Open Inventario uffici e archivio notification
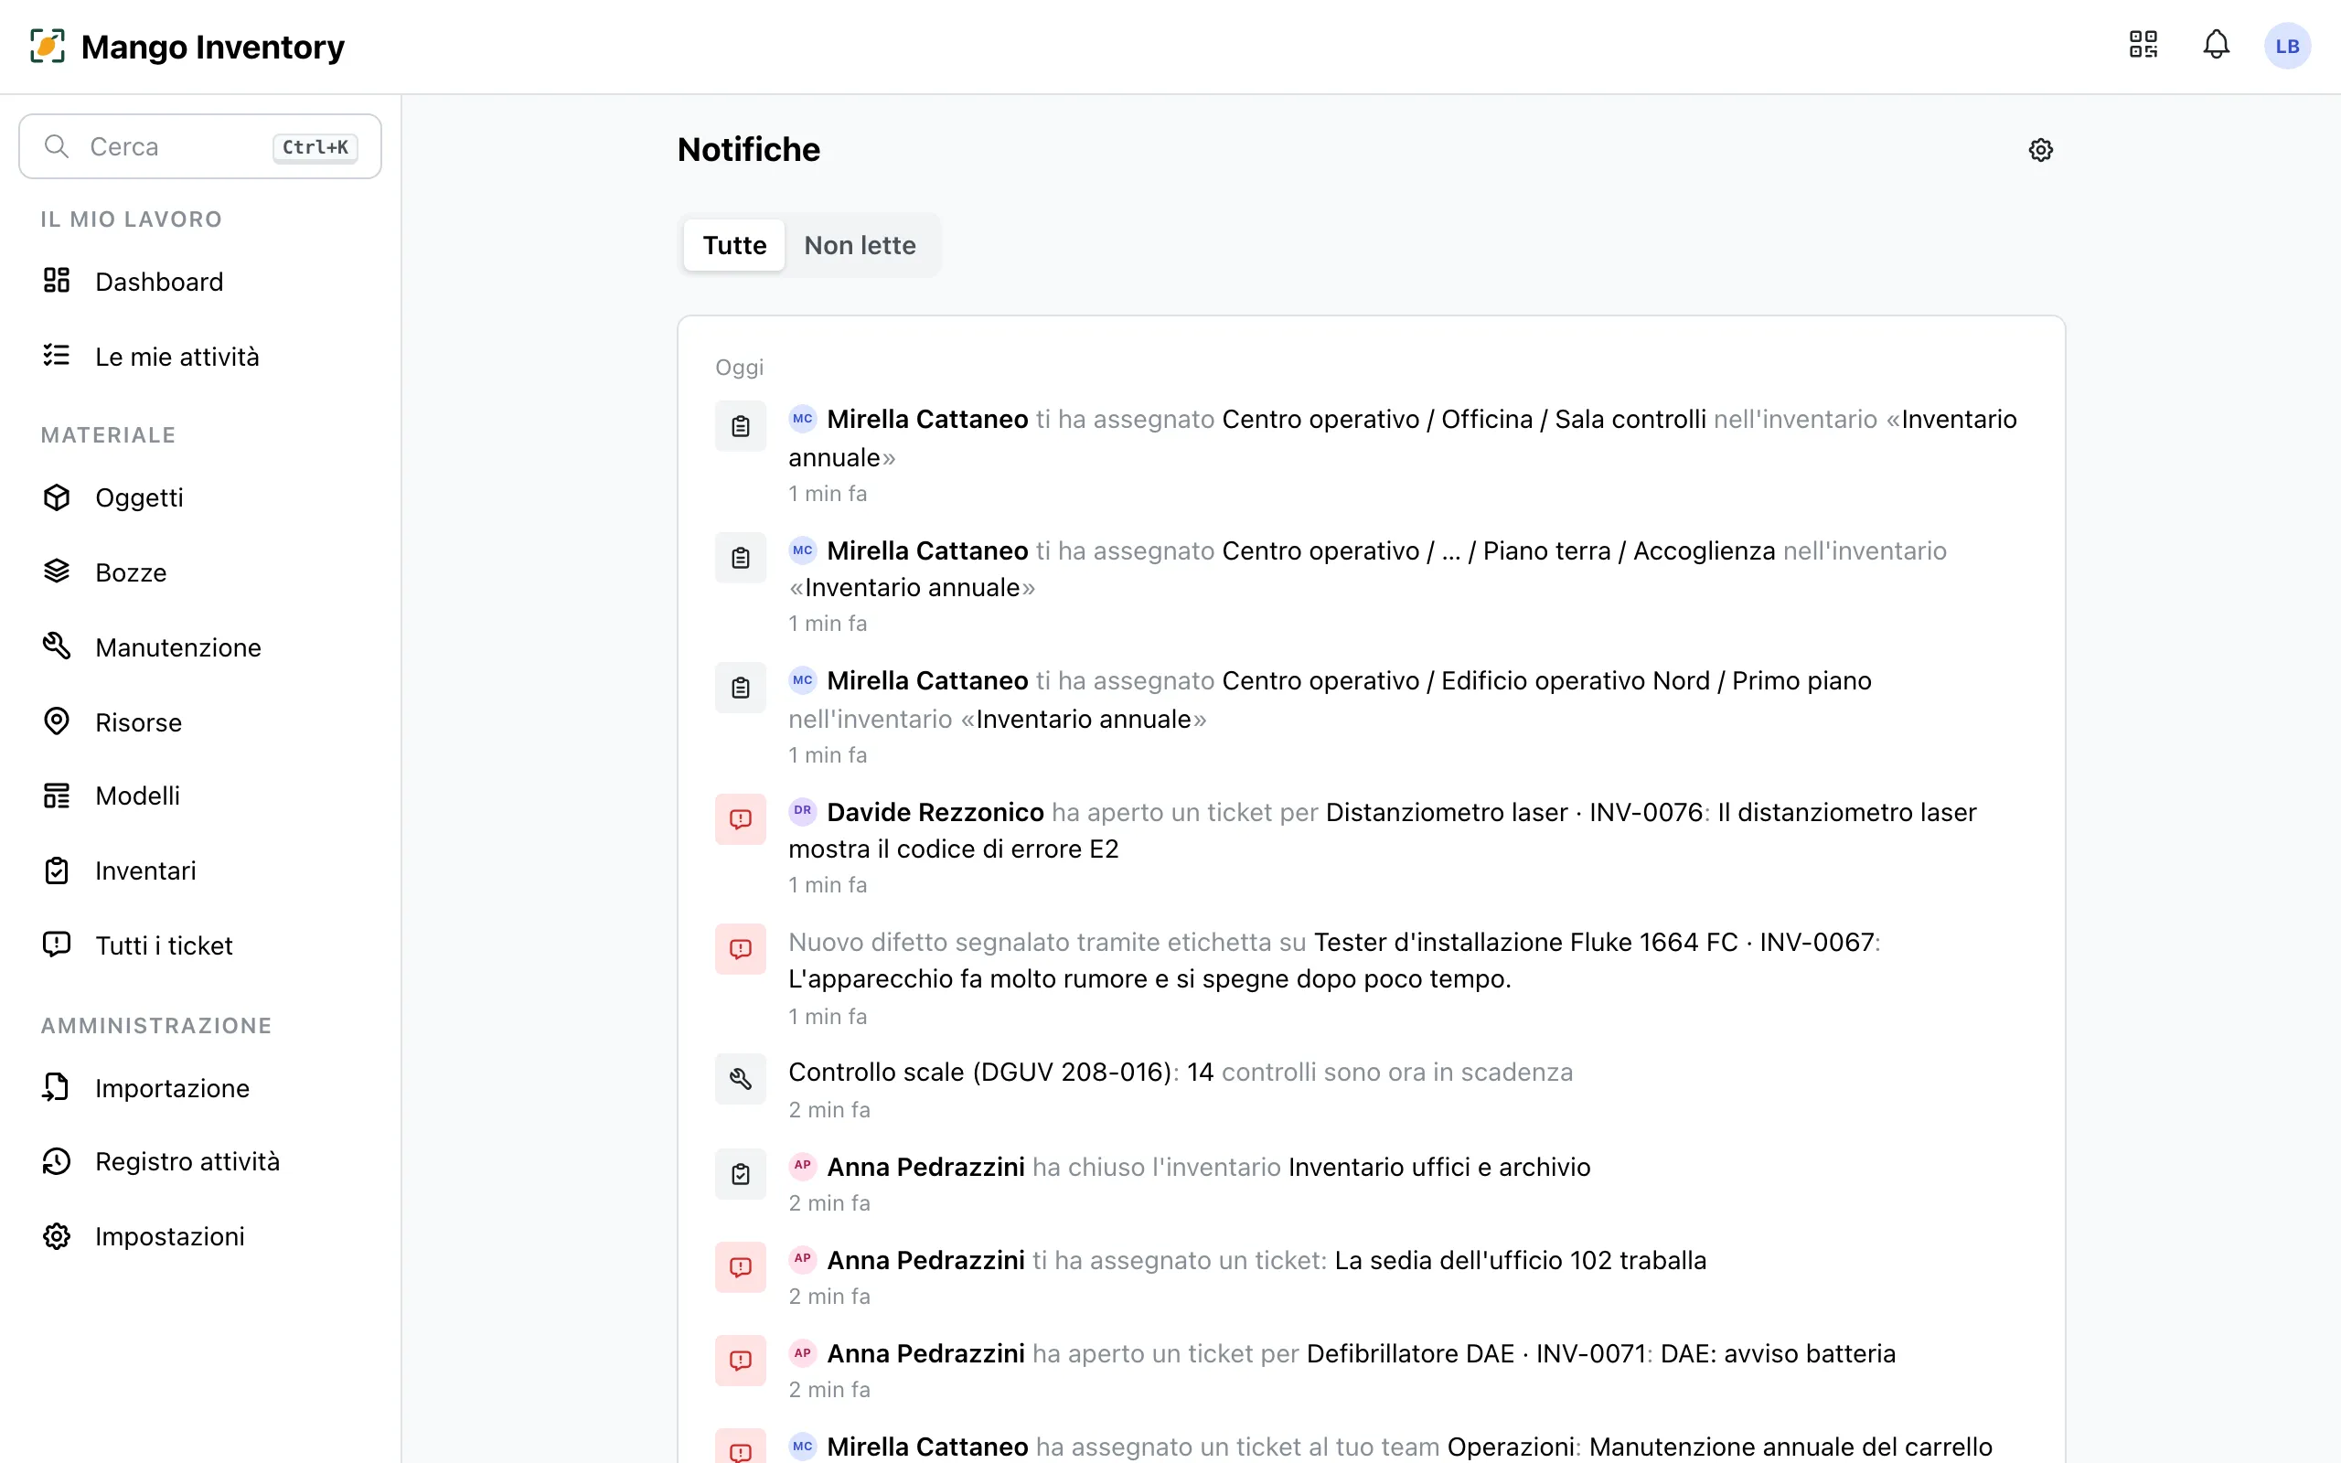Image resolution: width=2341 pixels, height=1463 pixels. pos(1371,1183)
